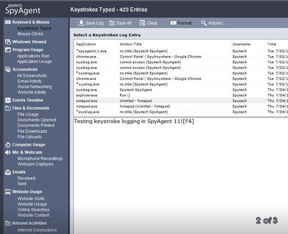Select the Untitled - Notepad entry

click(x=181, y=101)
